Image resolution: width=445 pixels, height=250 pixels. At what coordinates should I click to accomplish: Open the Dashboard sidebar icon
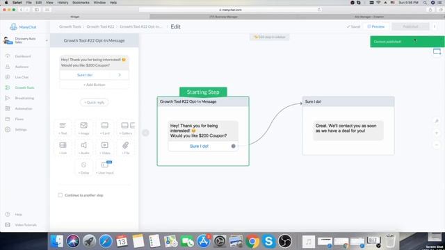(x=8, y=56)
